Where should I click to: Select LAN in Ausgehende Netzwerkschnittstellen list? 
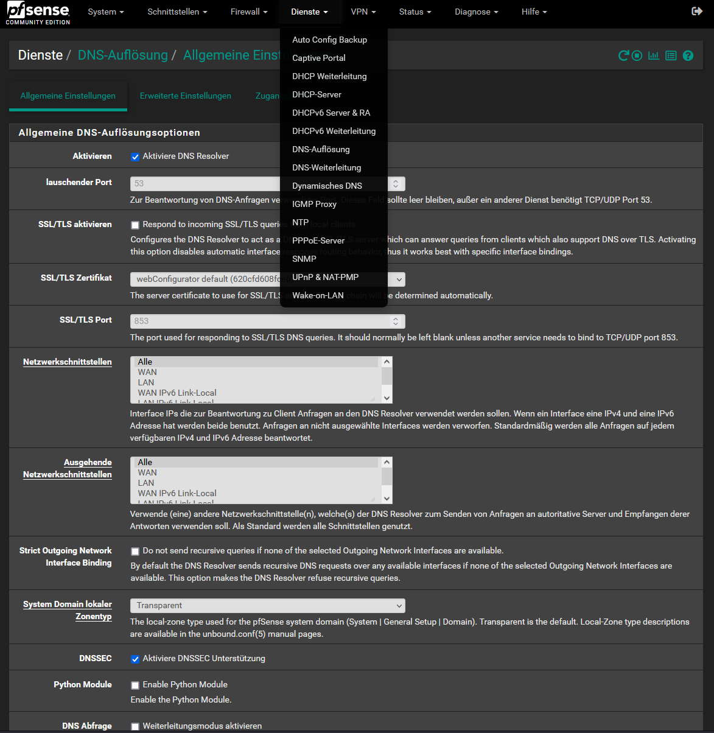coord(256,483)
